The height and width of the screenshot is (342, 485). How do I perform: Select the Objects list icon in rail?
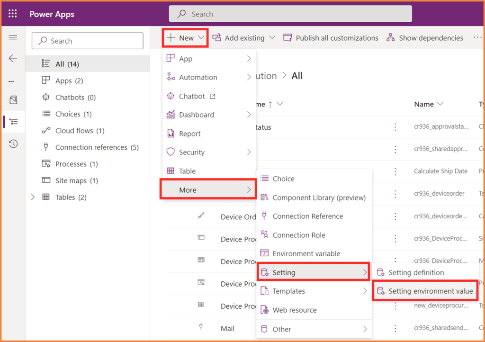click(14, 122)
